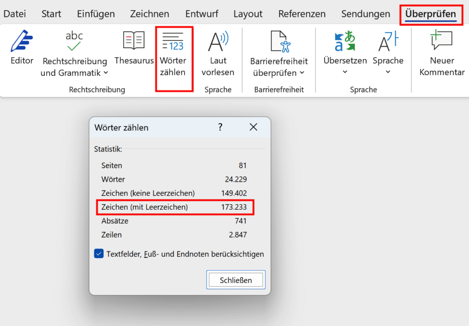Toggle Textfelder, Fuß- und Endnoten checkbox
The height and width of the screenshot is (326, 469).
point(98,254)
